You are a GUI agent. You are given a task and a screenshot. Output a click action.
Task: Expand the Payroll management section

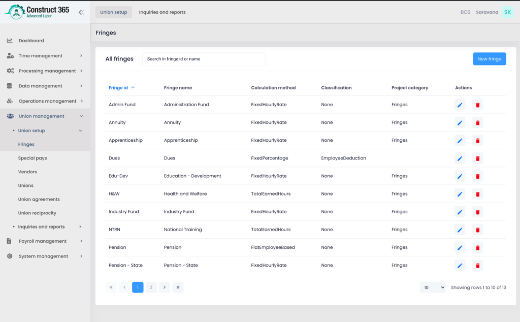point(45,241)
